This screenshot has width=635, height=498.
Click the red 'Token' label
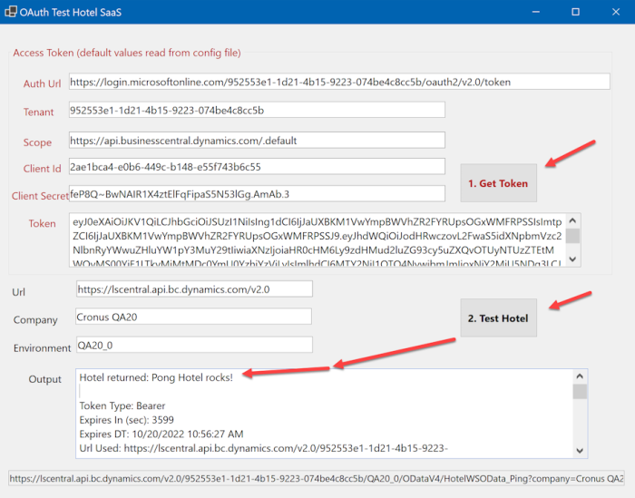click(42, 223)
